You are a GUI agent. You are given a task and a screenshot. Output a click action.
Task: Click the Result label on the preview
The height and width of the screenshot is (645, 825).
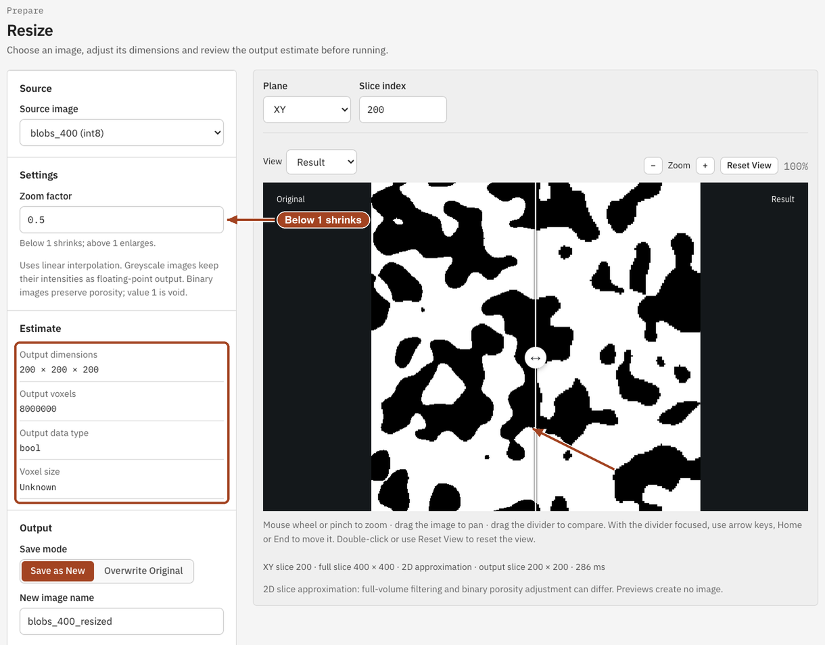pos(782,199)
